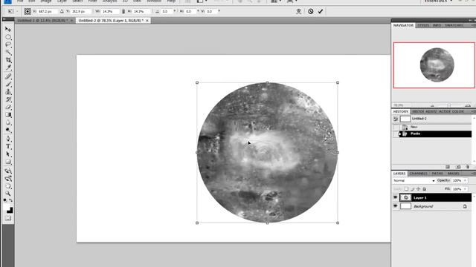Image resolution: width=476 pixels, height=267 pixels.
Task: Select the Paste history state
Action: [435, 133]
